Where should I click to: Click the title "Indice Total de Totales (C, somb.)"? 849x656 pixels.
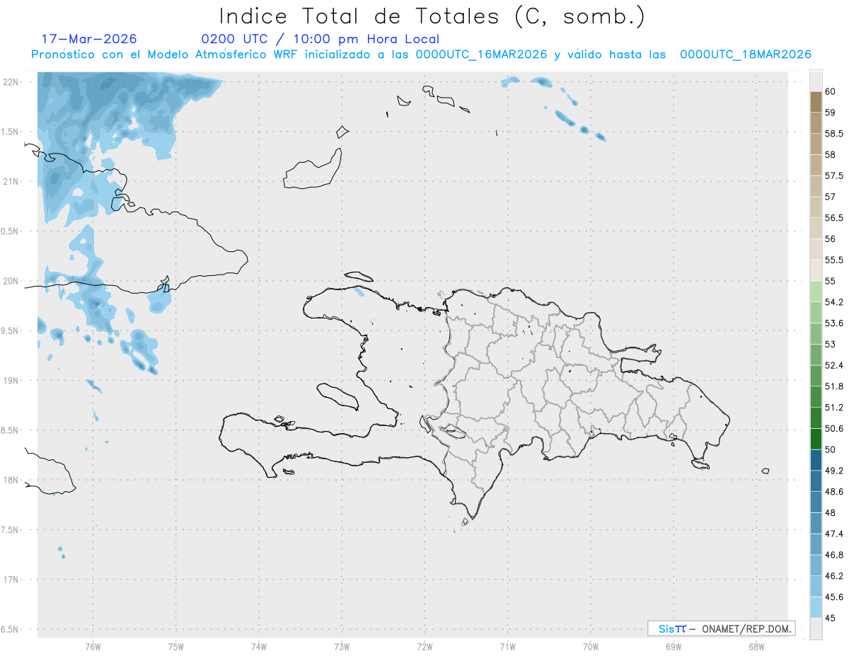click(432, 16)
